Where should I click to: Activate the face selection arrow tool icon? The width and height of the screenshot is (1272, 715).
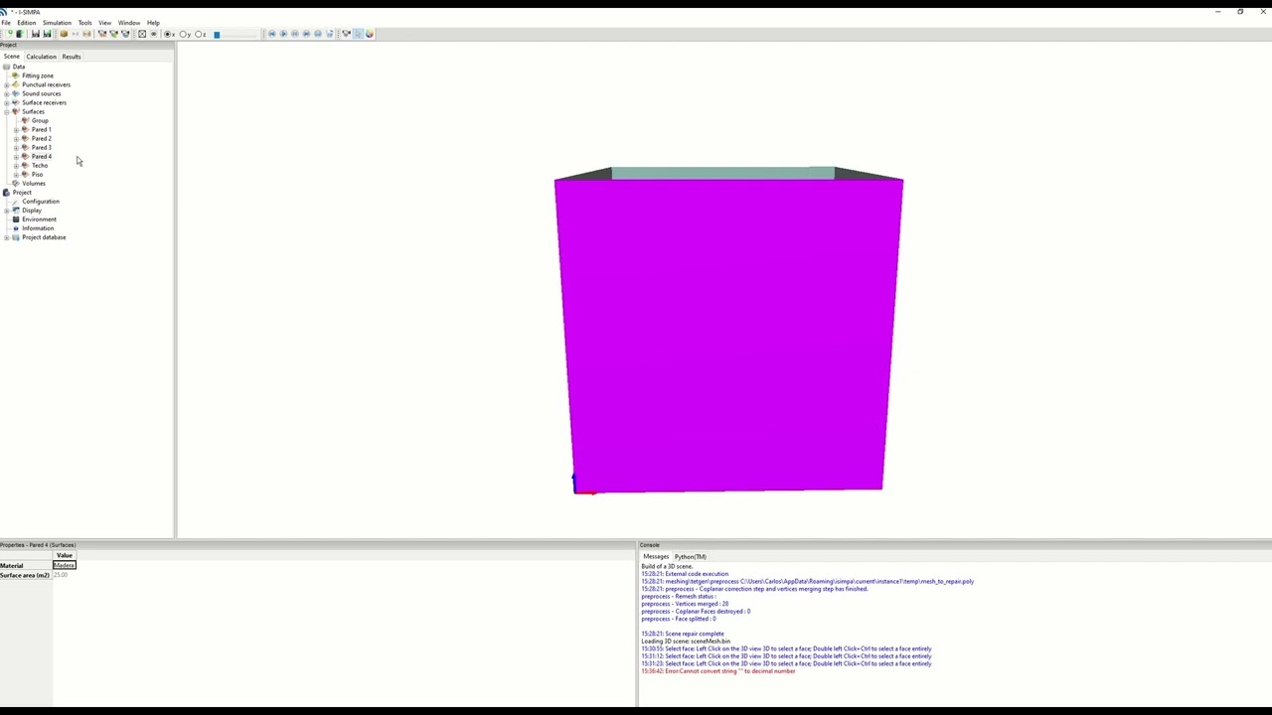(358, 34)
